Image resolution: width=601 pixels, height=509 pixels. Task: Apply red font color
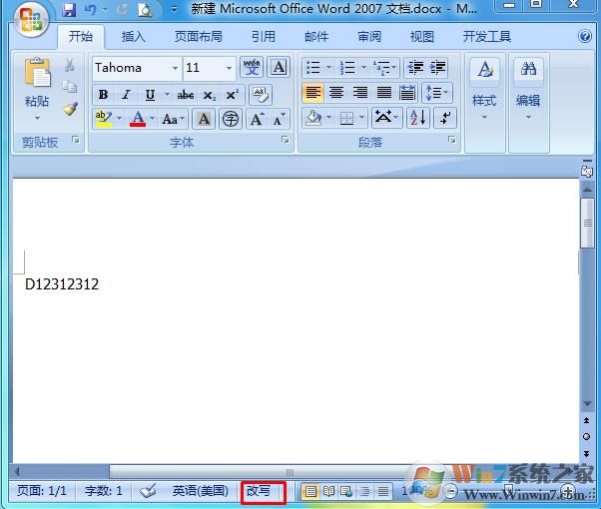[x=138, y=119]
